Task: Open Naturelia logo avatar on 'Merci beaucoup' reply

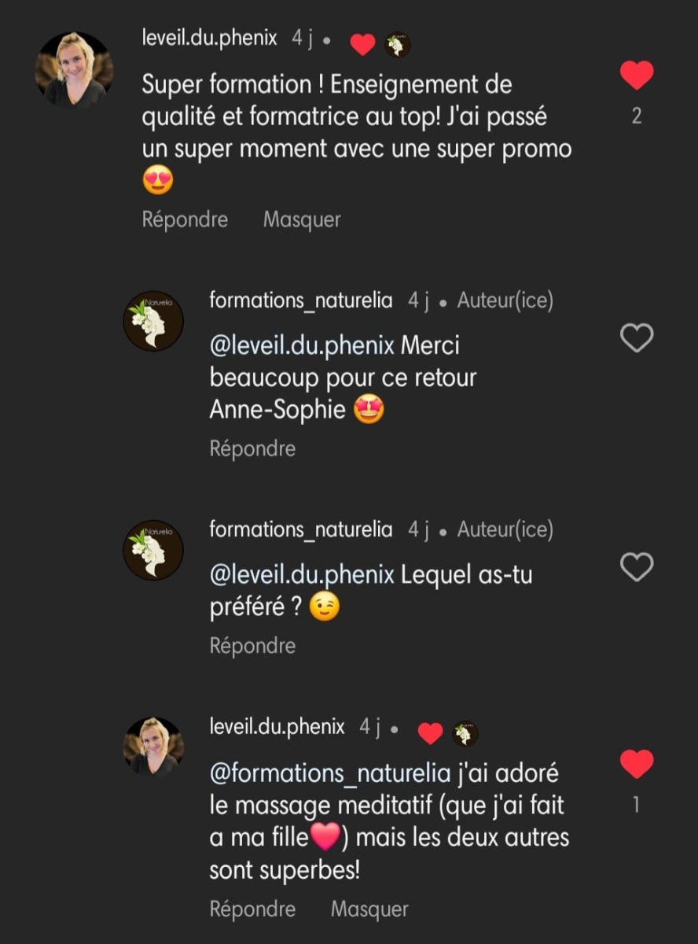Action: 153,321
